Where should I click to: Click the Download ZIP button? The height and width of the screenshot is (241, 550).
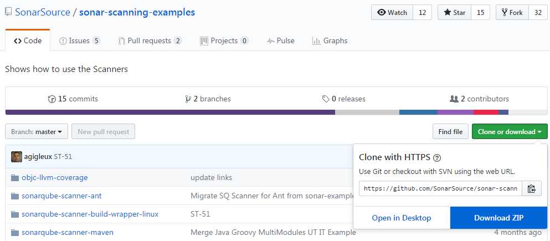point(499,218)
